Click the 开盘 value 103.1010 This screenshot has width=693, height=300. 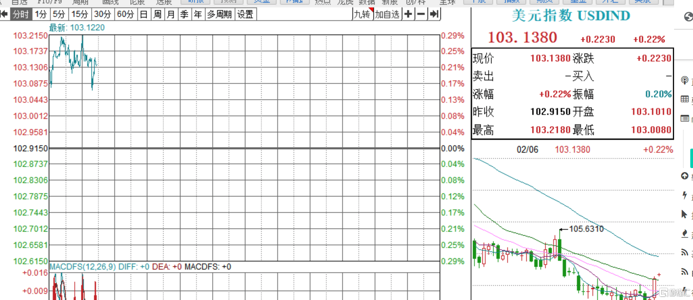(x=651, y=112)
